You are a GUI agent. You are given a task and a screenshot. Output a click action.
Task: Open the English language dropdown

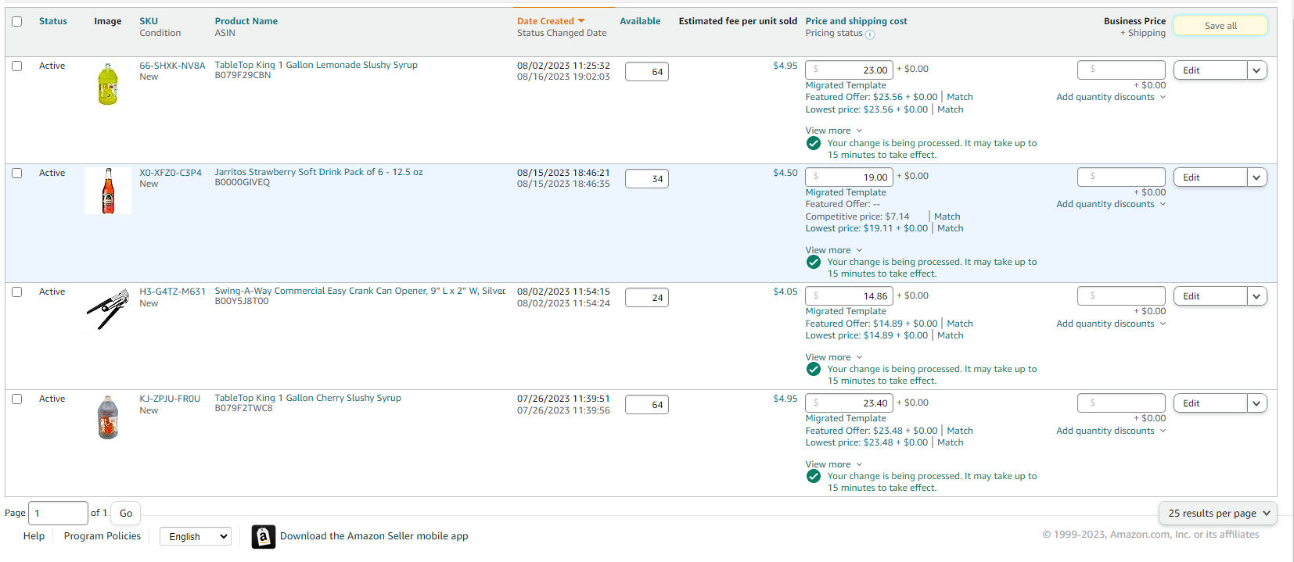196,536
